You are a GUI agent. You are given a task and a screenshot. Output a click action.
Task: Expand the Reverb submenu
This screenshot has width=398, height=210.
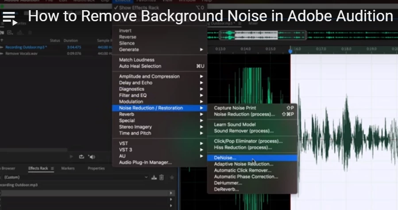tap(159, 114)
